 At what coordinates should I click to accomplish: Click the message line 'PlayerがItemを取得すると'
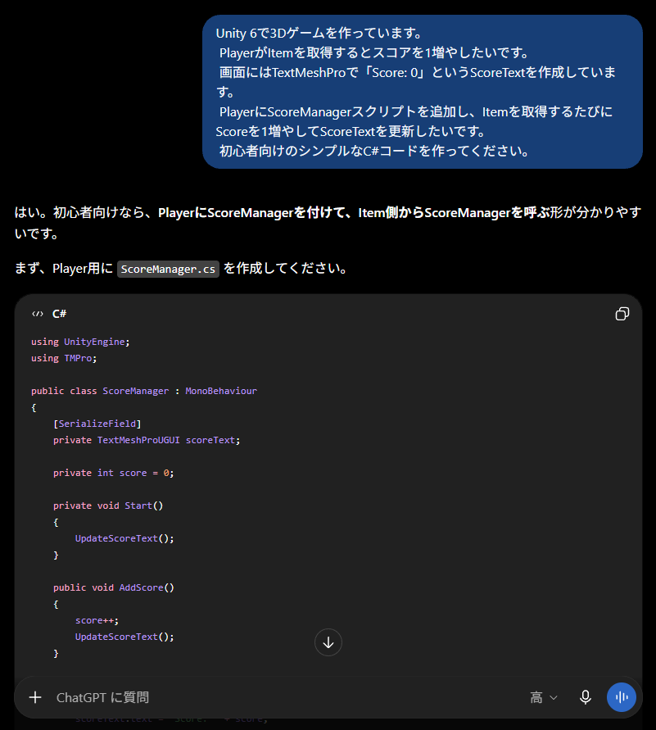[373, 52]
